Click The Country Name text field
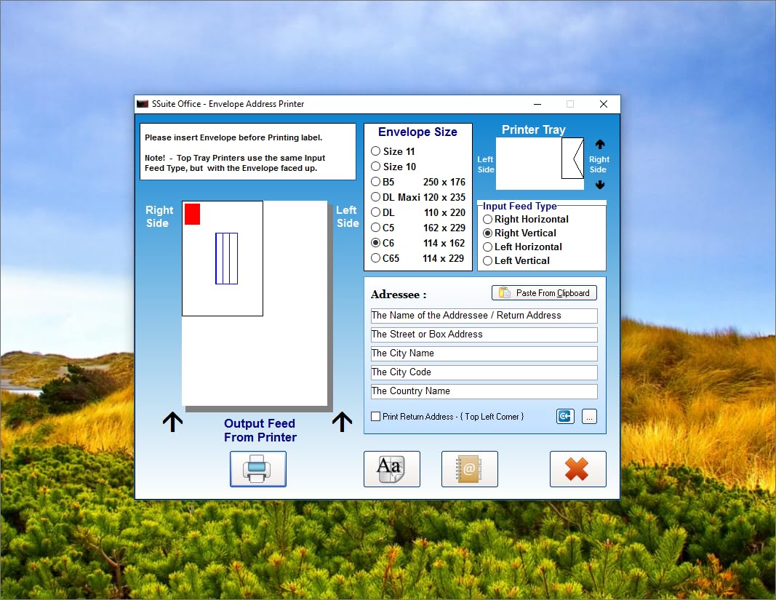 (484, 391)
